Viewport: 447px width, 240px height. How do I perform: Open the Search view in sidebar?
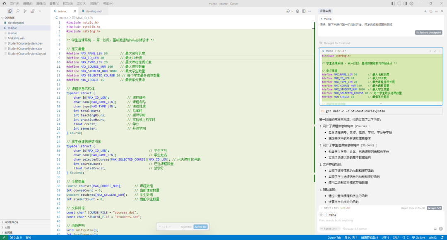point(18,11)
